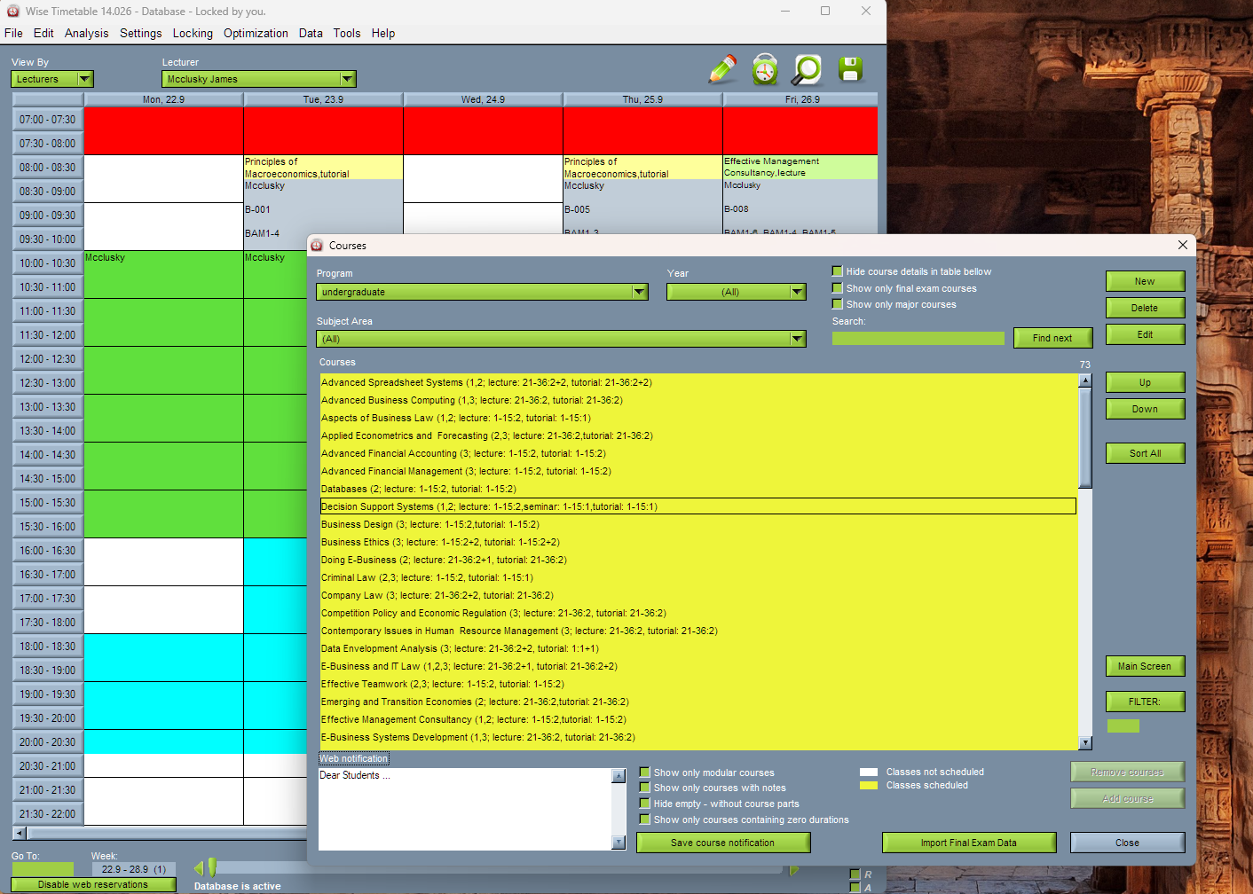Click the week slider handle
Viewport: 1253px width, 894px height.
tap(212, 868)
